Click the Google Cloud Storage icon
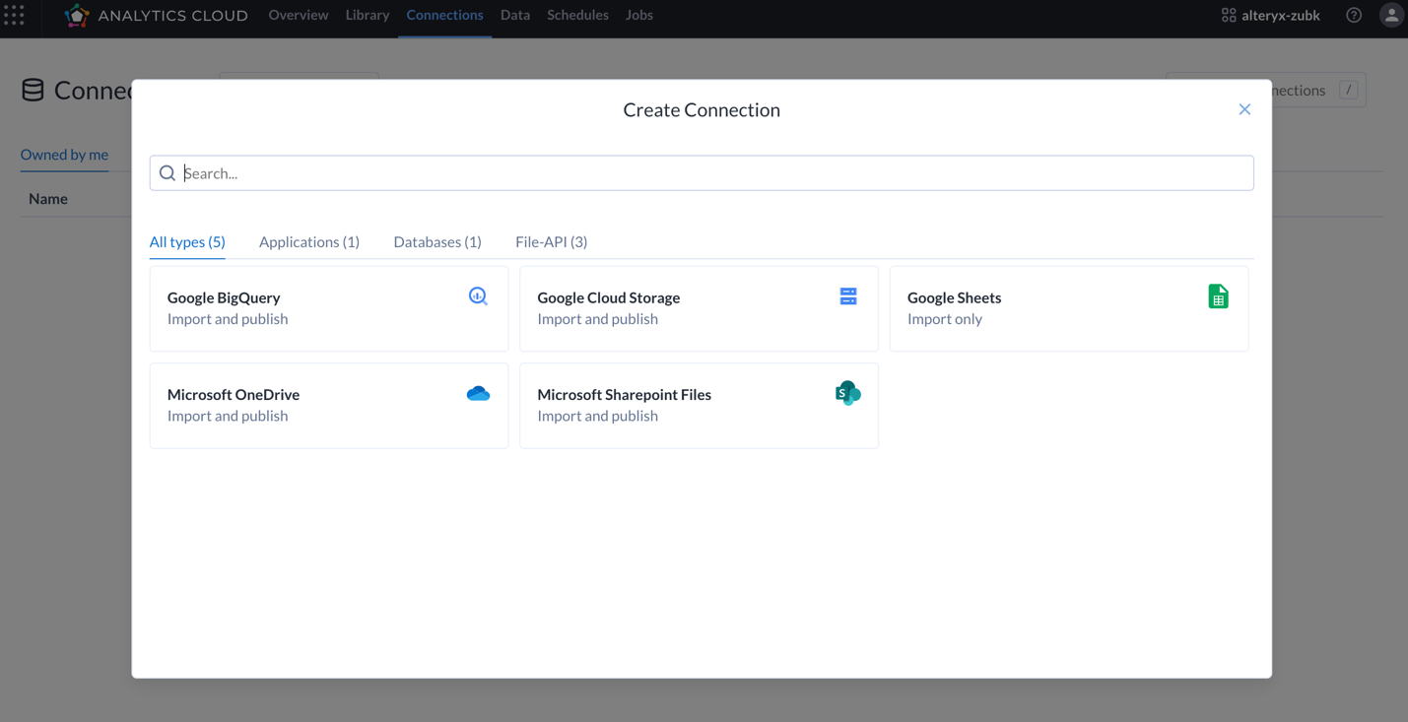Viewport: 1408px width, 722px height. [x=848, y=295]
